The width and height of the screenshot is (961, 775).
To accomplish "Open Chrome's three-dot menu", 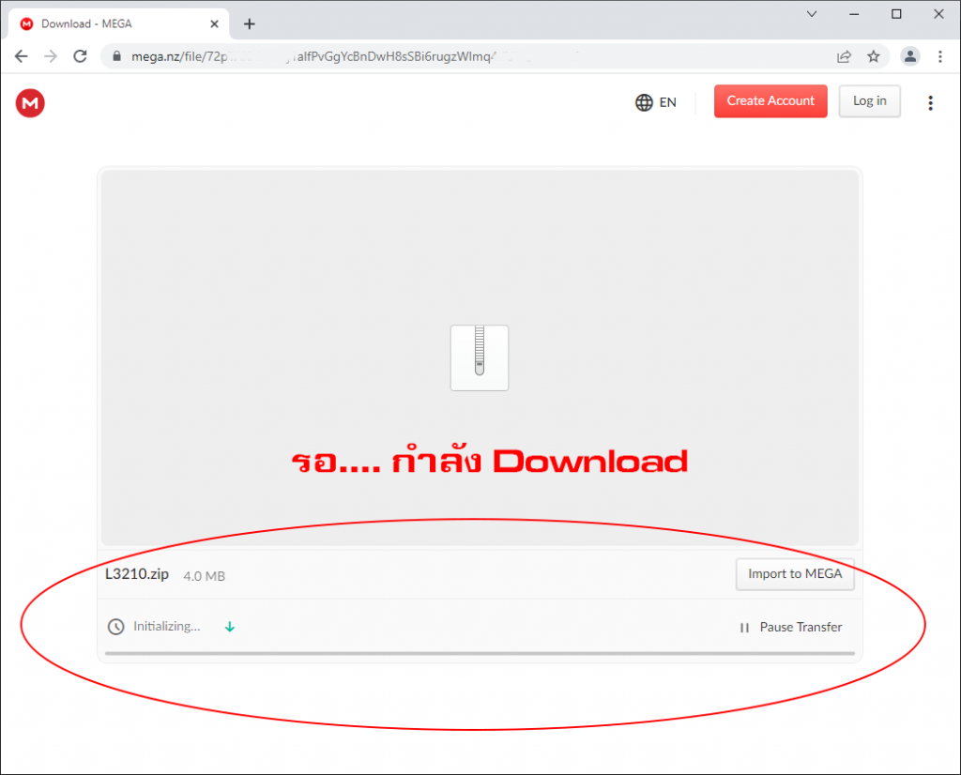I will tap(939, 56).
